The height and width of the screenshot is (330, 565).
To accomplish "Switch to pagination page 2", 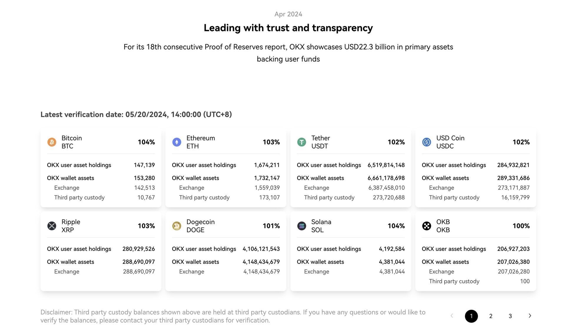I will [x=491, y=316].
